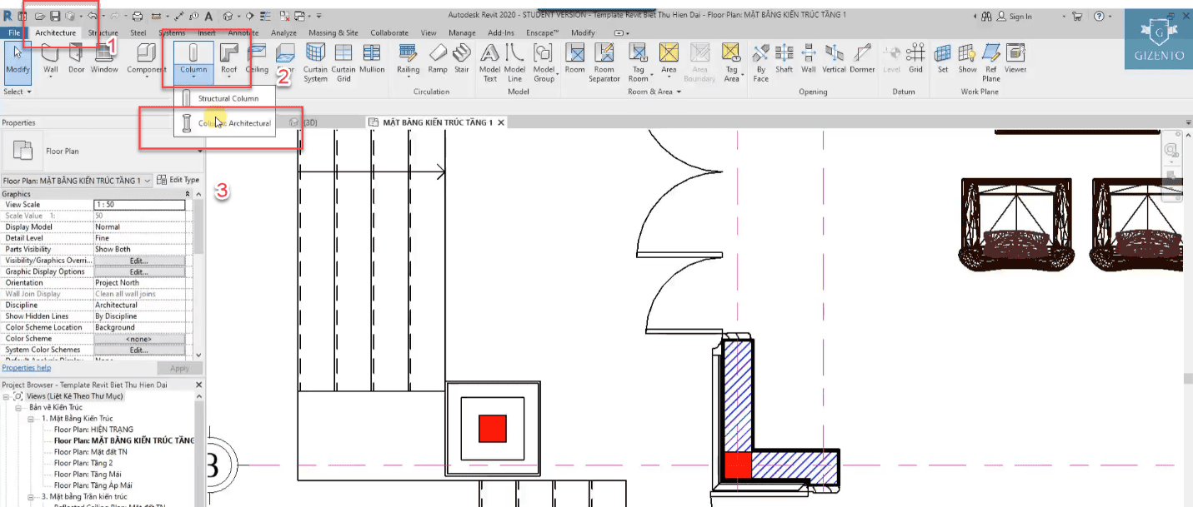Choose Structural Column from dropdown menu
Screen dimensions: 1193x507
click(x=227, y=98)
